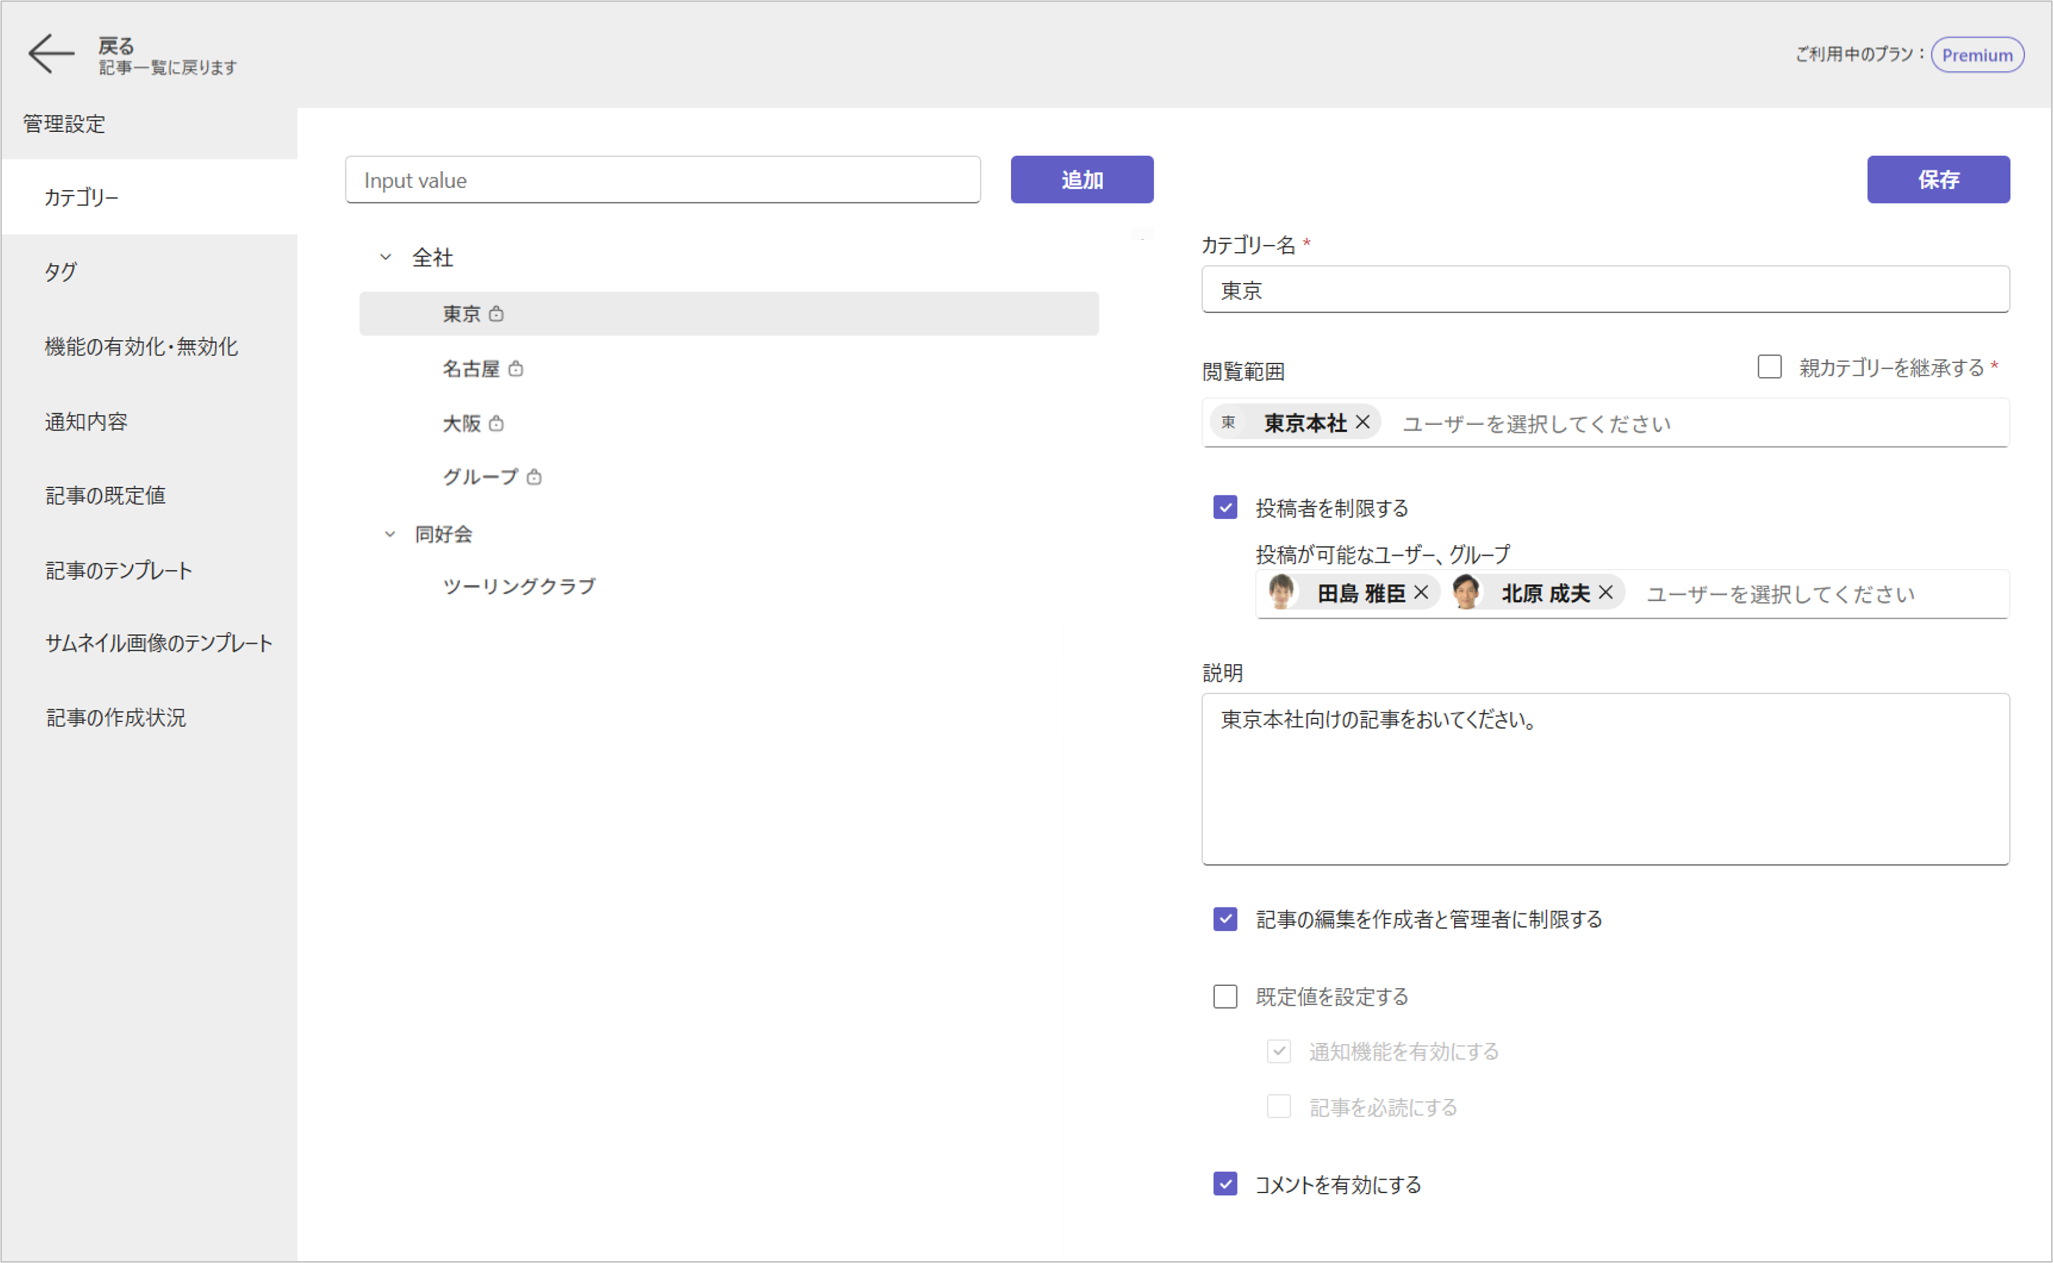
Task: Collapse the 全社 category tree
Action: pos(386,257)
